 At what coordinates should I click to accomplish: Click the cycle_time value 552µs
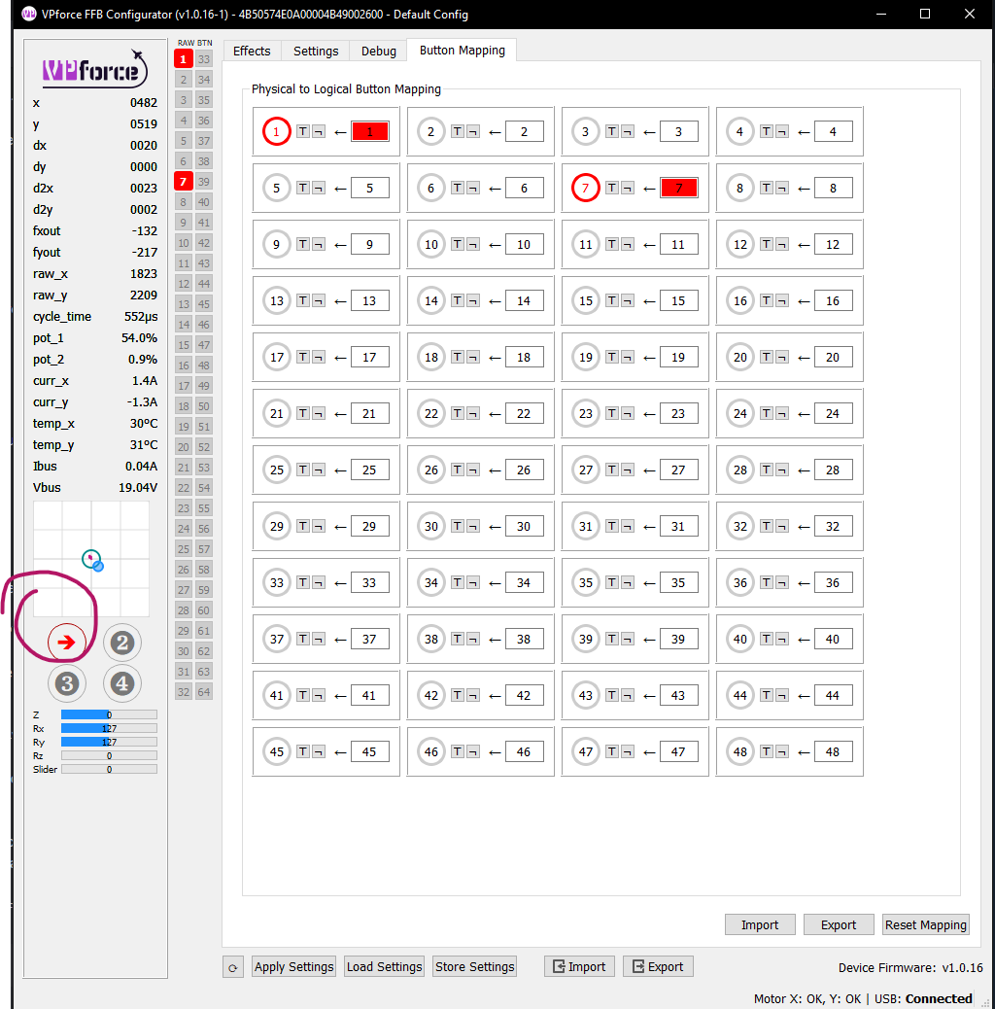pos(141,317)
